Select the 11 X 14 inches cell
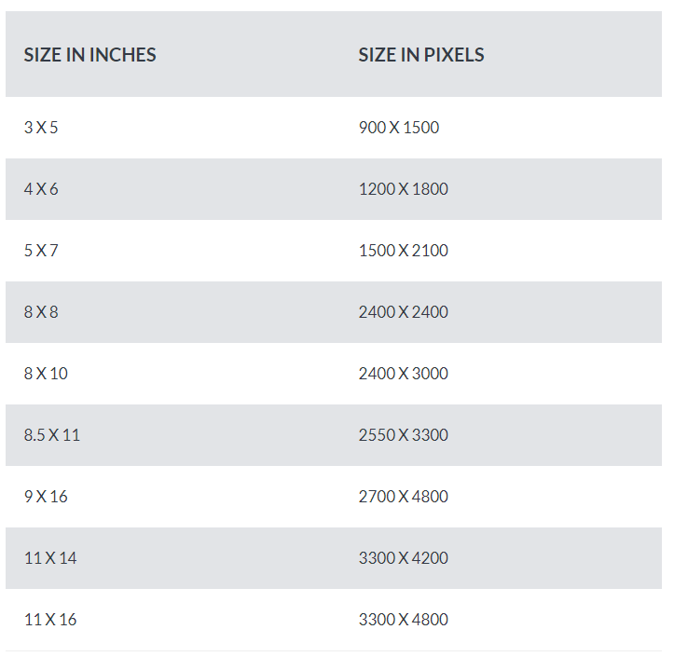674x657 pixels. [x=50, y=557]
